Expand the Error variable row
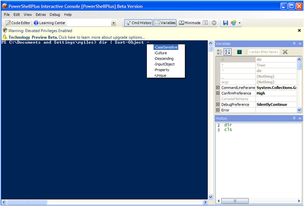 [218, 110]
